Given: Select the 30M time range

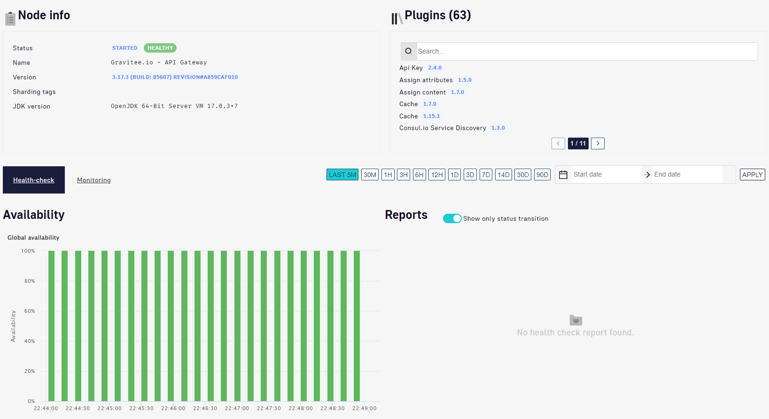Looking at the screenshot, I should click(370, 175).
